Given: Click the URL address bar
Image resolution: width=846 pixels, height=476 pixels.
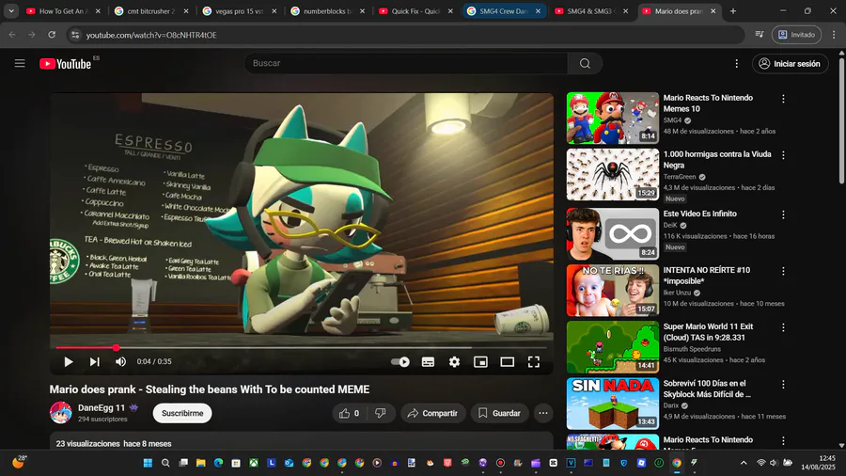Looking at the screenshot, I should pos(406,35).
